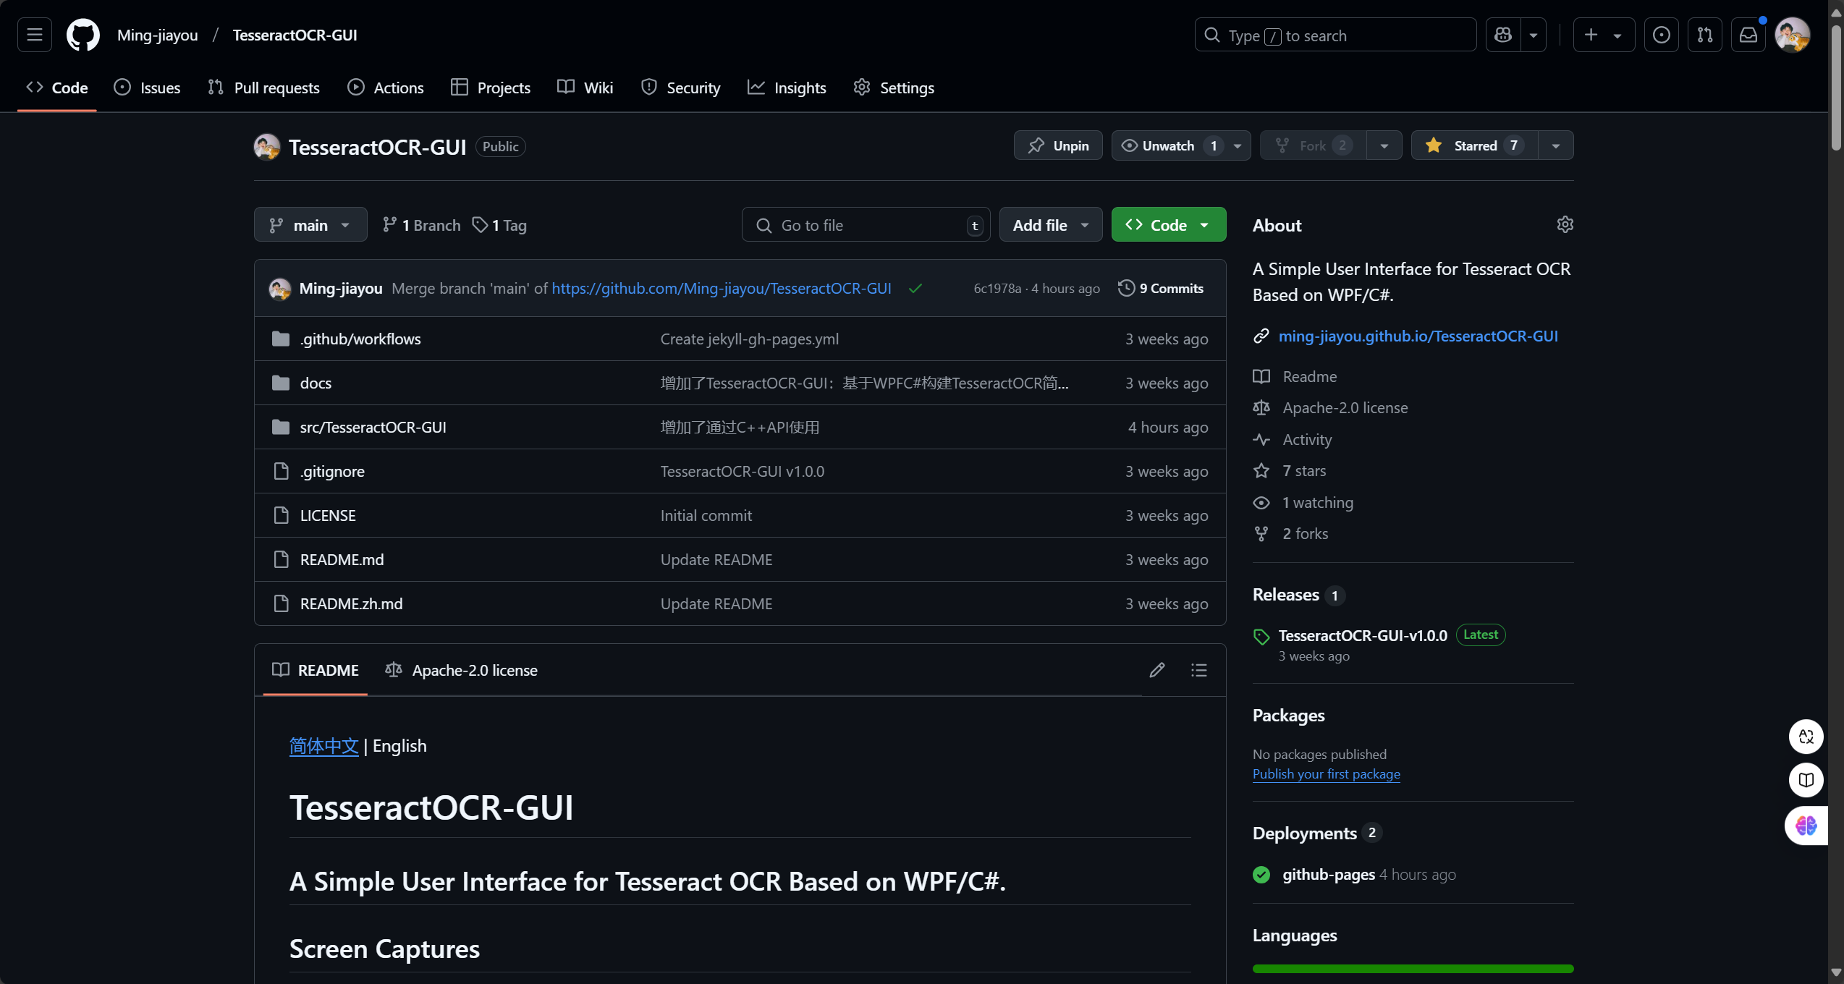Open the Copilot chat icon
1844x984 pixels.
1503,35
